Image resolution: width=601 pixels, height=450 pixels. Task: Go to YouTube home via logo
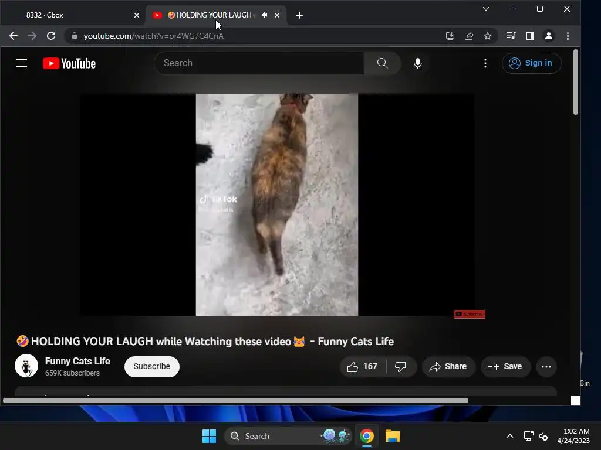(x=69, y=63)
